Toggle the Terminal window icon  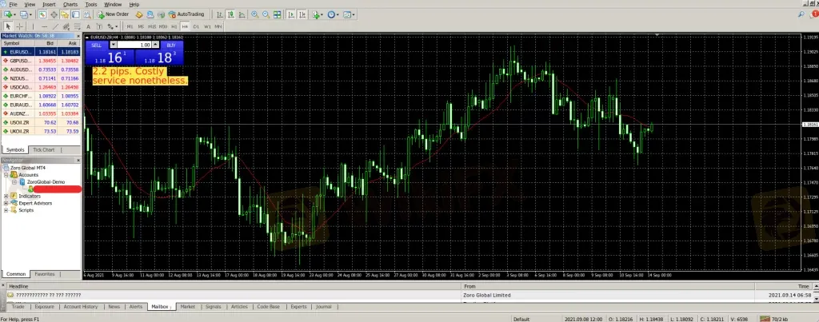click(76, 14)
